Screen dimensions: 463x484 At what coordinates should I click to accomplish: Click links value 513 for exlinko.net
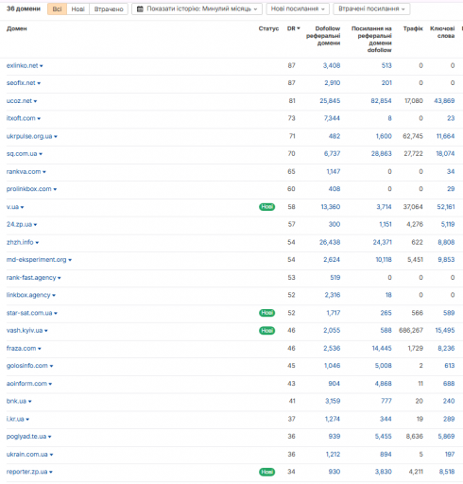pyautogui.click(x=386, y=65)
